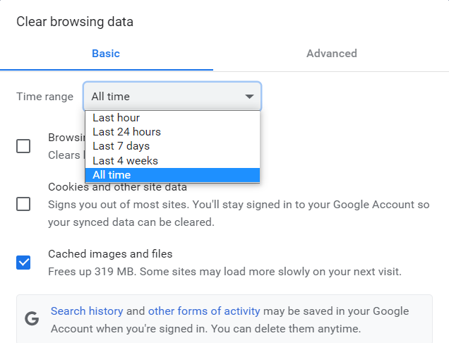The width and height of the screenshot is (449, 343).
Task: Choose Last hour from the list
Action: coord(116,118)
